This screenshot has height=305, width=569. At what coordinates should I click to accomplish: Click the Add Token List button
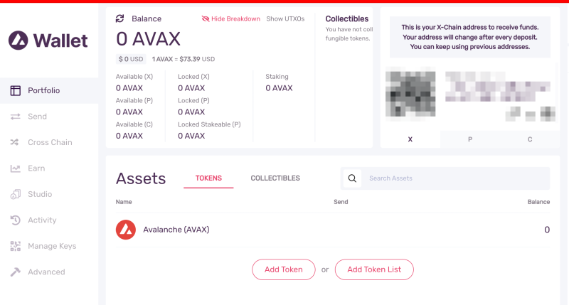374,269
